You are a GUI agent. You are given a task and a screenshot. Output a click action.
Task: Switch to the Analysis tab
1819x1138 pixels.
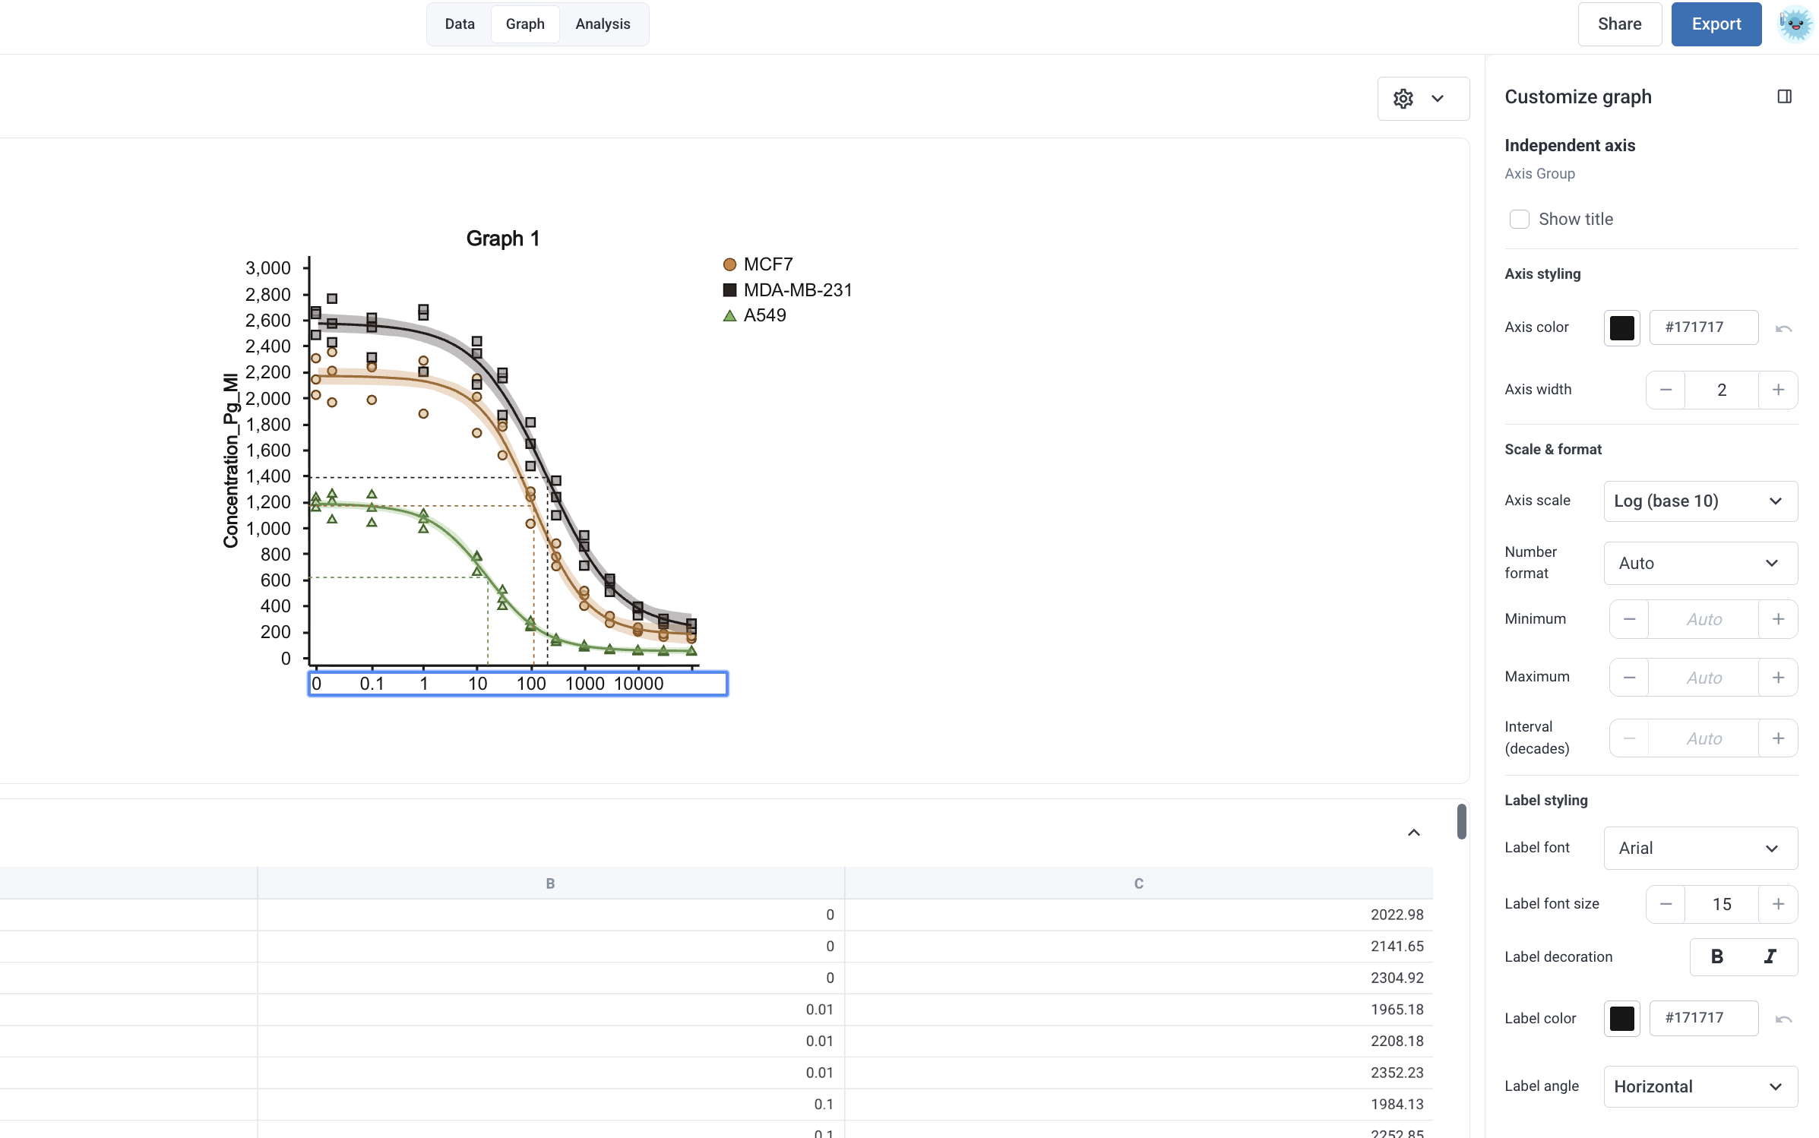(x=603, y=24)
